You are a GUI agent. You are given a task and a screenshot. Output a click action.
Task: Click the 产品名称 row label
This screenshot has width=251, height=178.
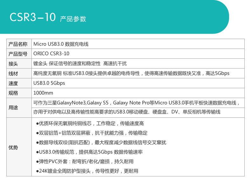(x=18, y=44)
